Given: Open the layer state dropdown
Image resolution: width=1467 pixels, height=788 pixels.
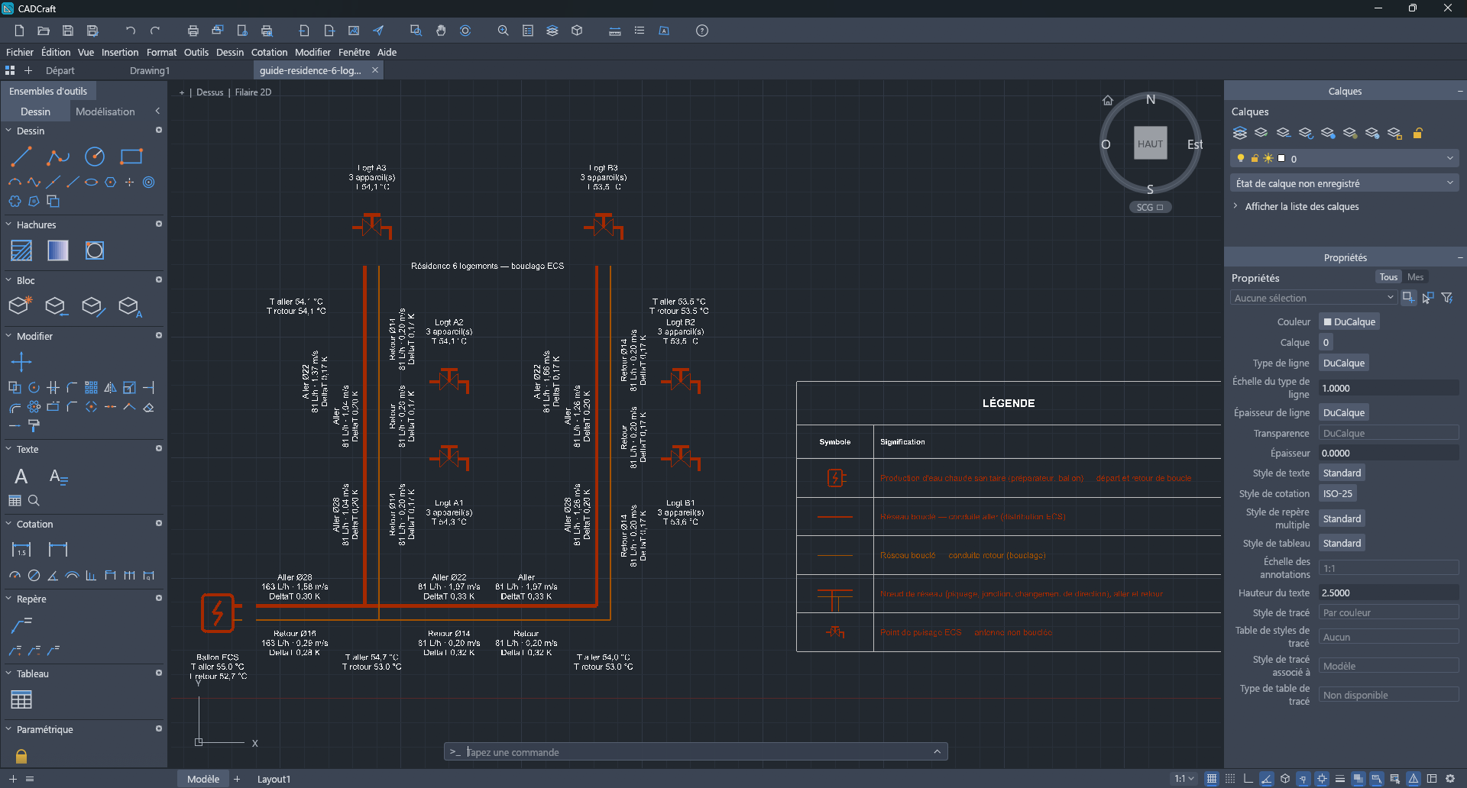Looking at the screenshot, I should (x=1345, y=183).
